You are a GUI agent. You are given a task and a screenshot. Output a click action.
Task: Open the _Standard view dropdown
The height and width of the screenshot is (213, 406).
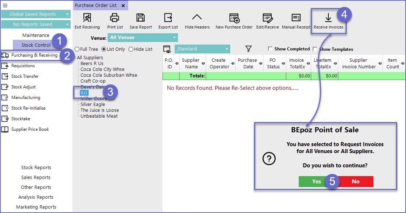pos(202,49)
